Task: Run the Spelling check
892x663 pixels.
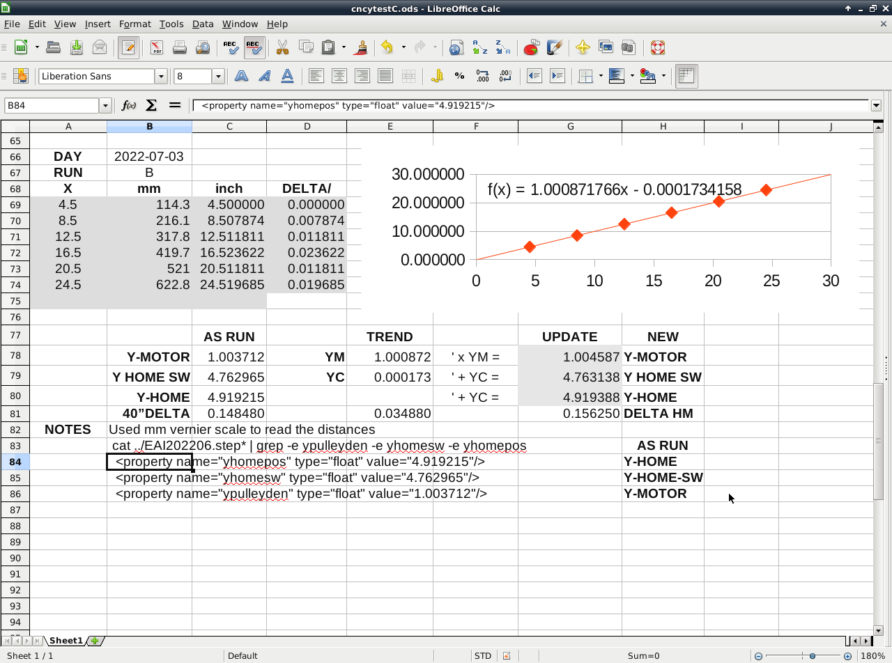Action: [x=231, y=47]
